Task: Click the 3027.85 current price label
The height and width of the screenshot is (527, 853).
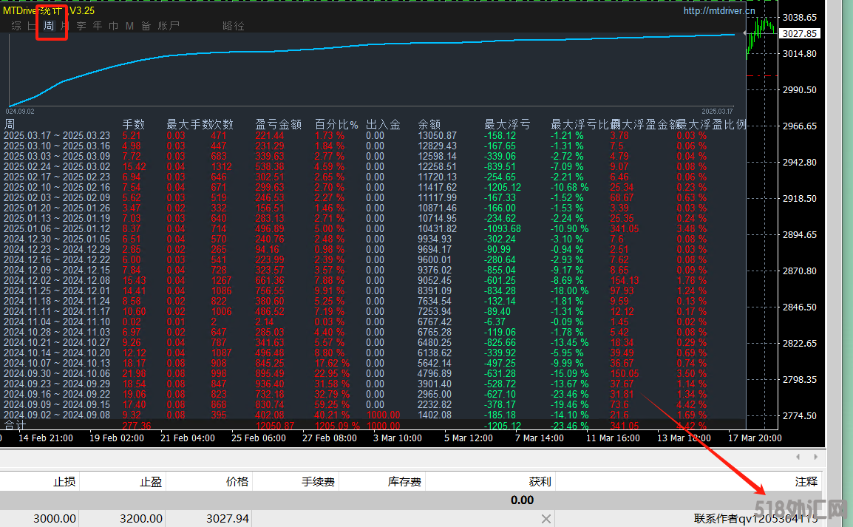Action: (x=801, y=33)
